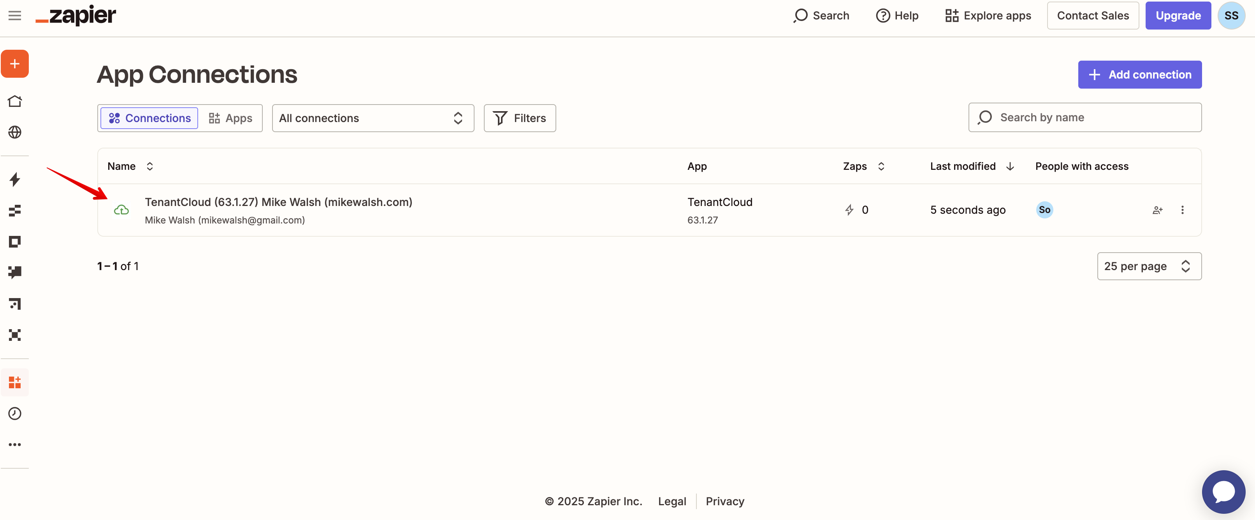Click the Upgrade button

pos(1178,16)
